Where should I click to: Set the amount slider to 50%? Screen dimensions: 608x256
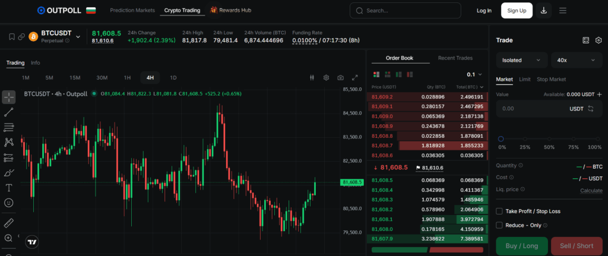[x=549, y=138]
